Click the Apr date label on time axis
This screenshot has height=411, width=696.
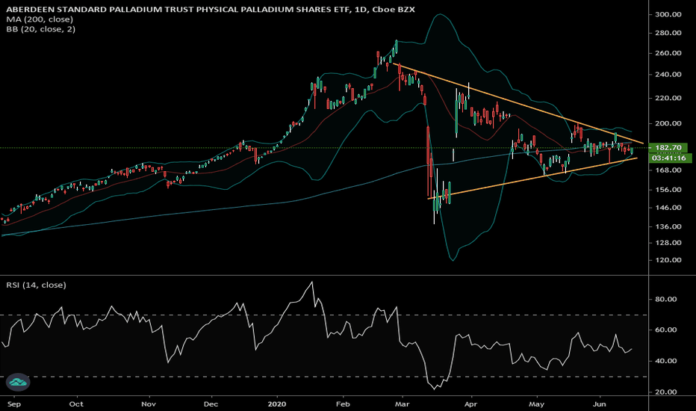pos(470,404)
